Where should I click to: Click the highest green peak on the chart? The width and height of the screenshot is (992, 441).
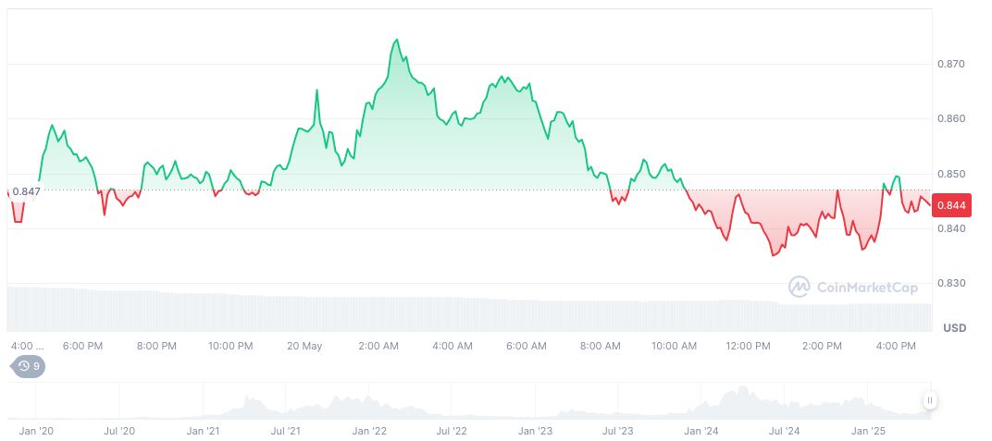[397, 40]
